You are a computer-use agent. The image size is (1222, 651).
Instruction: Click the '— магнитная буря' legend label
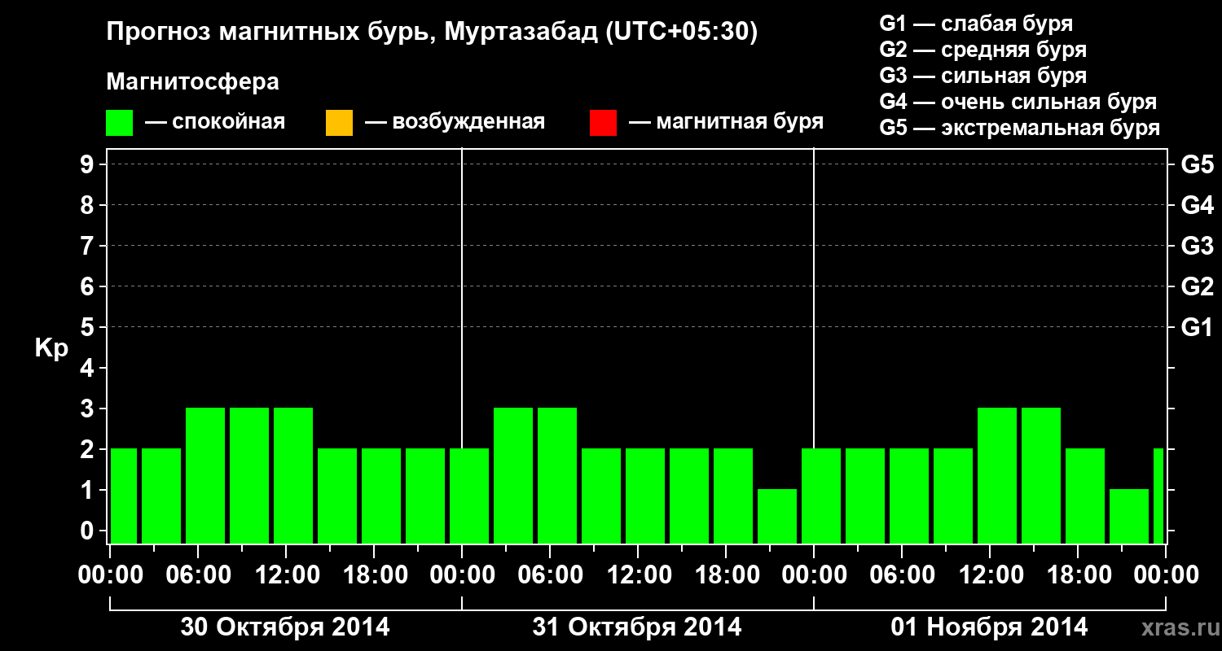pos(727,122)
